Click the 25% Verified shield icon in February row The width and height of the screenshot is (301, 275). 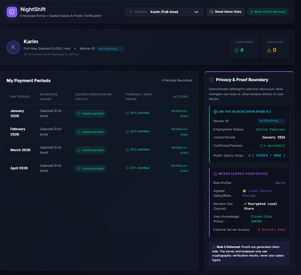tap(127, 132)
